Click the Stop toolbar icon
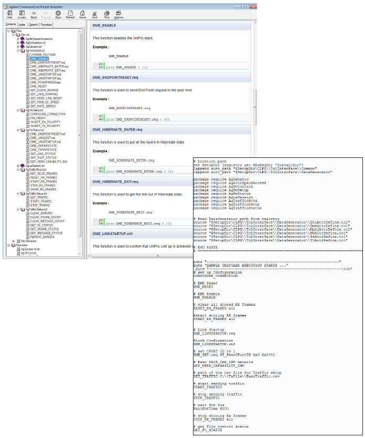 click(x=58, y=15)
